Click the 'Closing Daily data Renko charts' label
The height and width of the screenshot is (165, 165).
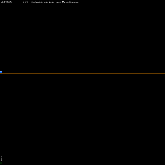tap(46, 2)
